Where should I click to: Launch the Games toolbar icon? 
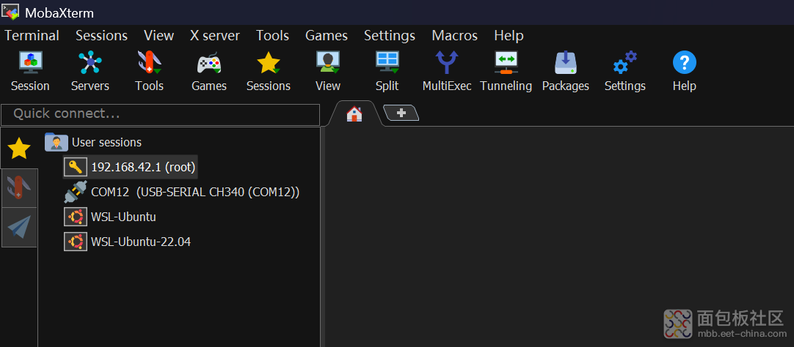pos(208,72)
